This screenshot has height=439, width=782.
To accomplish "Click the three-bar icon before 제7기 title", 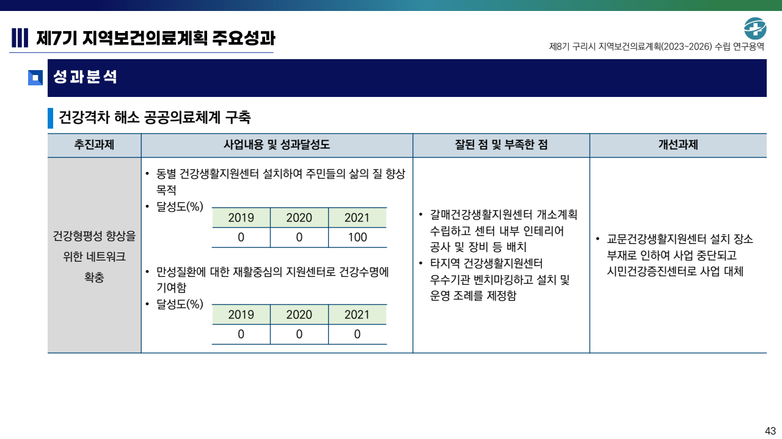I will [20, 38].
